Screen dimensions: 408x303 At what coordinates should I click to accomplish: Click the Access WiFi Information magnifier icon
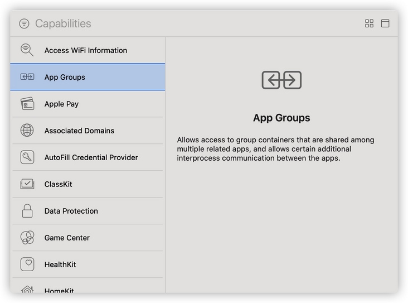(27, 50)
